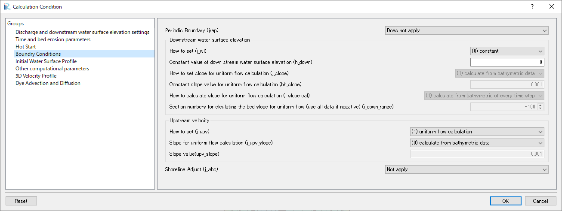Click the Cancel button

click(540, 201)
